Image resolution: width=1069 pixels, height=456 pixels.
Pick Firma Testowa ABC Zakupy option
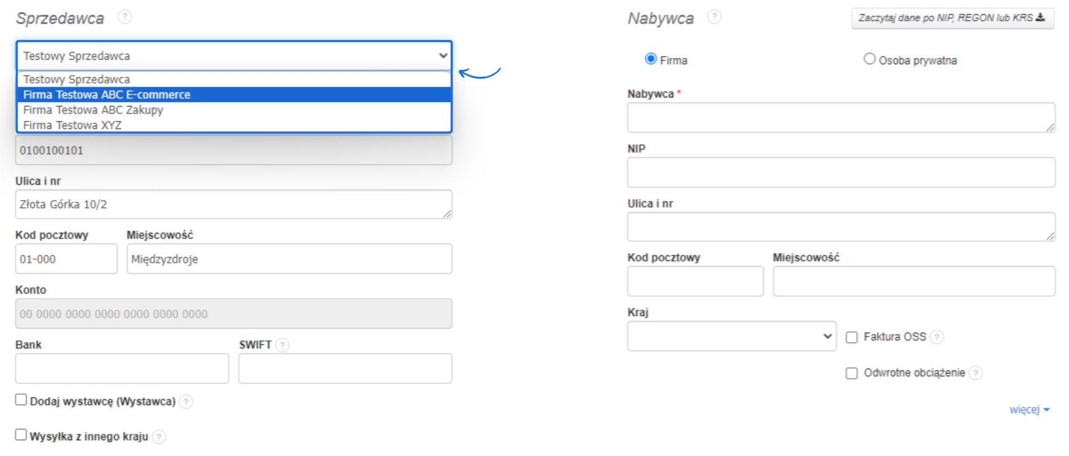pos(94,110)
